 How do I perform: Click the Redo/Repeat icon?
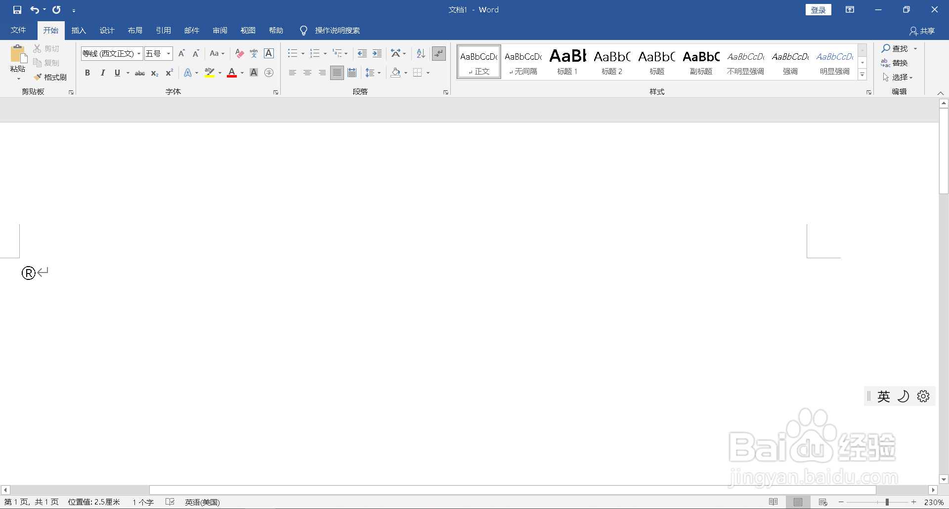point(57,10)
